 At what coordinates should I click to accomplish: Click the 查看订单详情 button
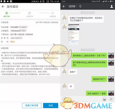(x=32, y=106)
